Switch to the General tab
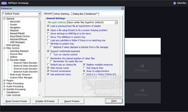The image size is (188, 112). click(48, 13)
